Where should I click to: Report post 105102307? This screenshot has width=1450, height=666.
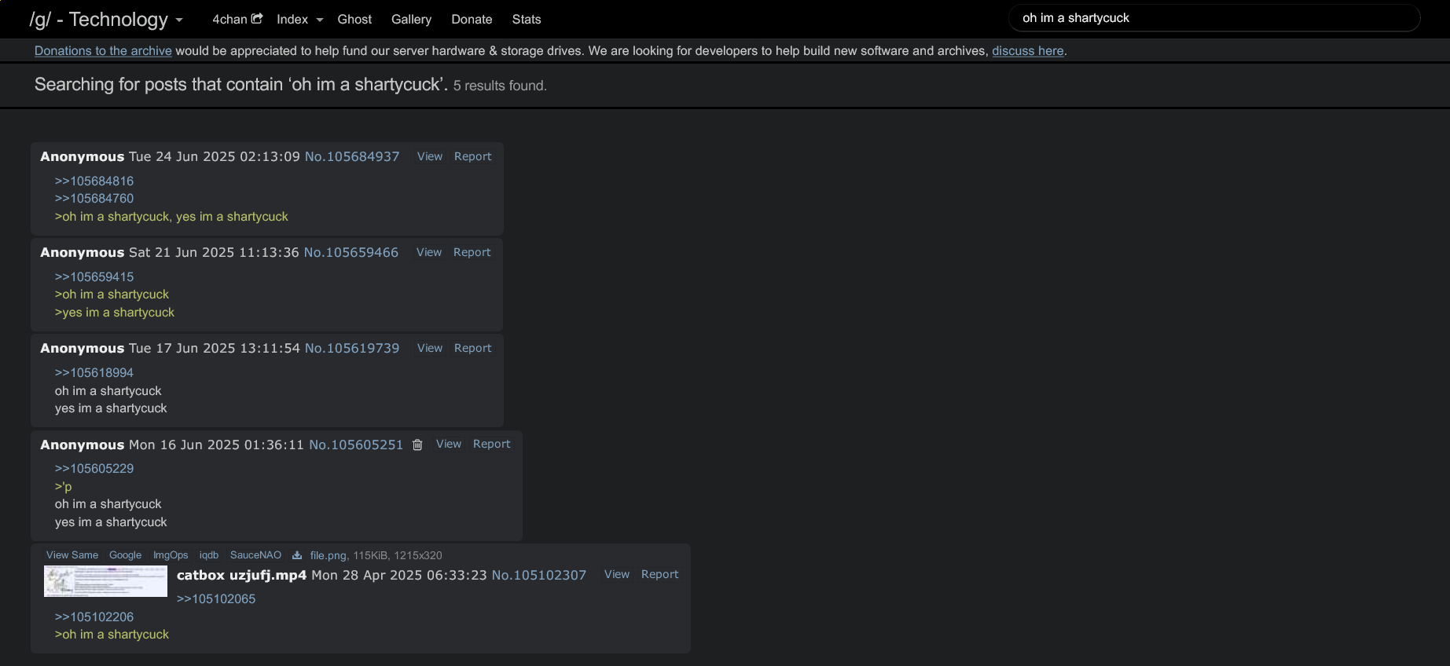tap(660, 574)
